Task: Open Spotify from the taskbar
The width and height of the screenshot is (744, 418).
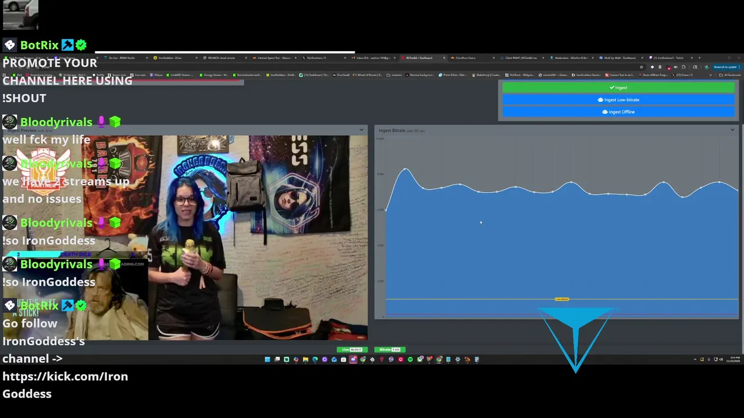Action: pyautogui.click(x=410, y=359)
